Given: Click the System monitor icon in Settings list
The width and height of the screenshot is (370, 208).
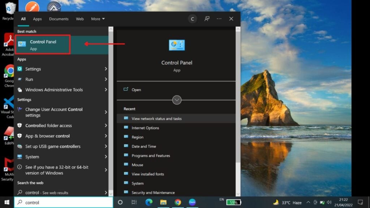Looking at the screenshot, I should click(20, 157).
